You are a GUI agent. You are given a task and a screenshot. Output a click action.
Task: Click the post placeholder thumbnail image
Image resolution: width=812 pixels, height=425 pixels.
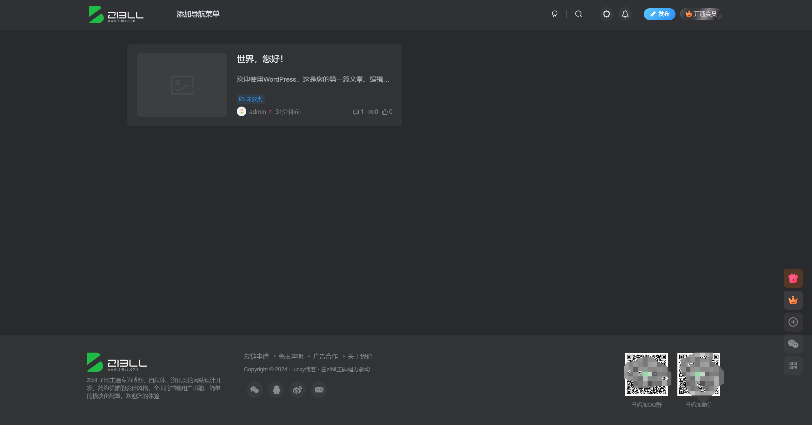click(182, 85)
